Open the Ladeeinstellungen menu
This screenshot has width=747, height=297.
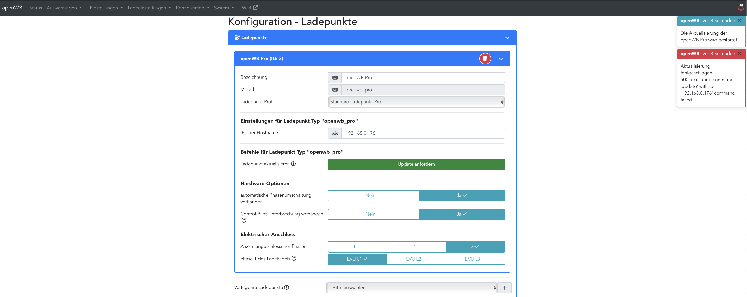tap(149, 8)
